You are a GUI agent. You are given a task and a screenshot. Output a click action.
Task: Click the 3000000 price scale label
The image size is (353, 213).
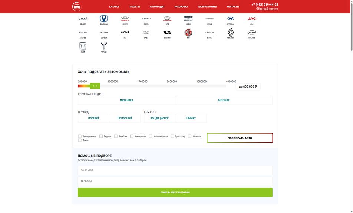coord(201,81)
